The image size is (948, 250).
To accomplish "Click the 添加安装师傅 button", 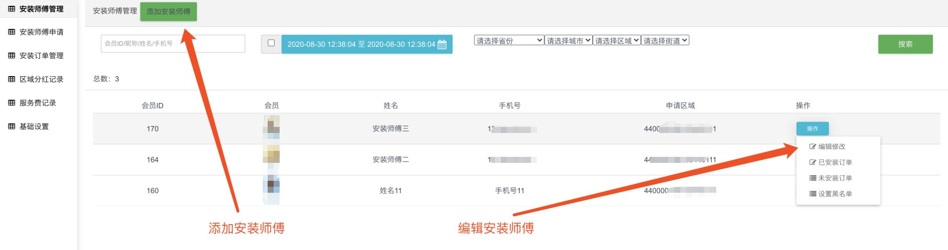I will coord(168,11).
